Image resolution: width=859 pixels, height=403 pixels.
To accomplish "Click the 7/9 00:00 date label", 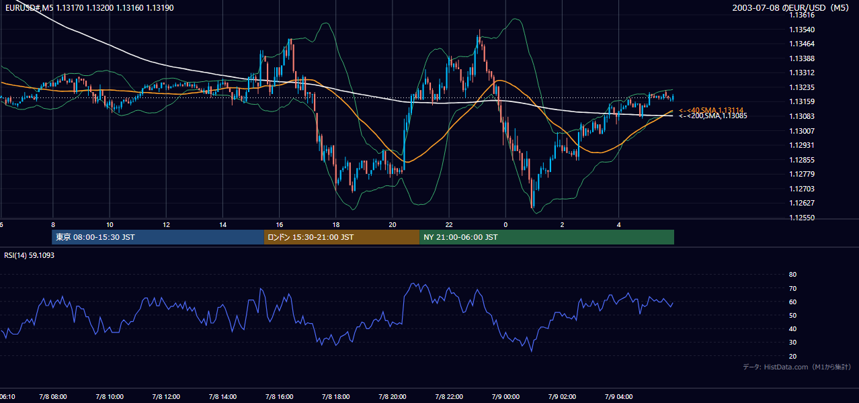I will point(505,397).
